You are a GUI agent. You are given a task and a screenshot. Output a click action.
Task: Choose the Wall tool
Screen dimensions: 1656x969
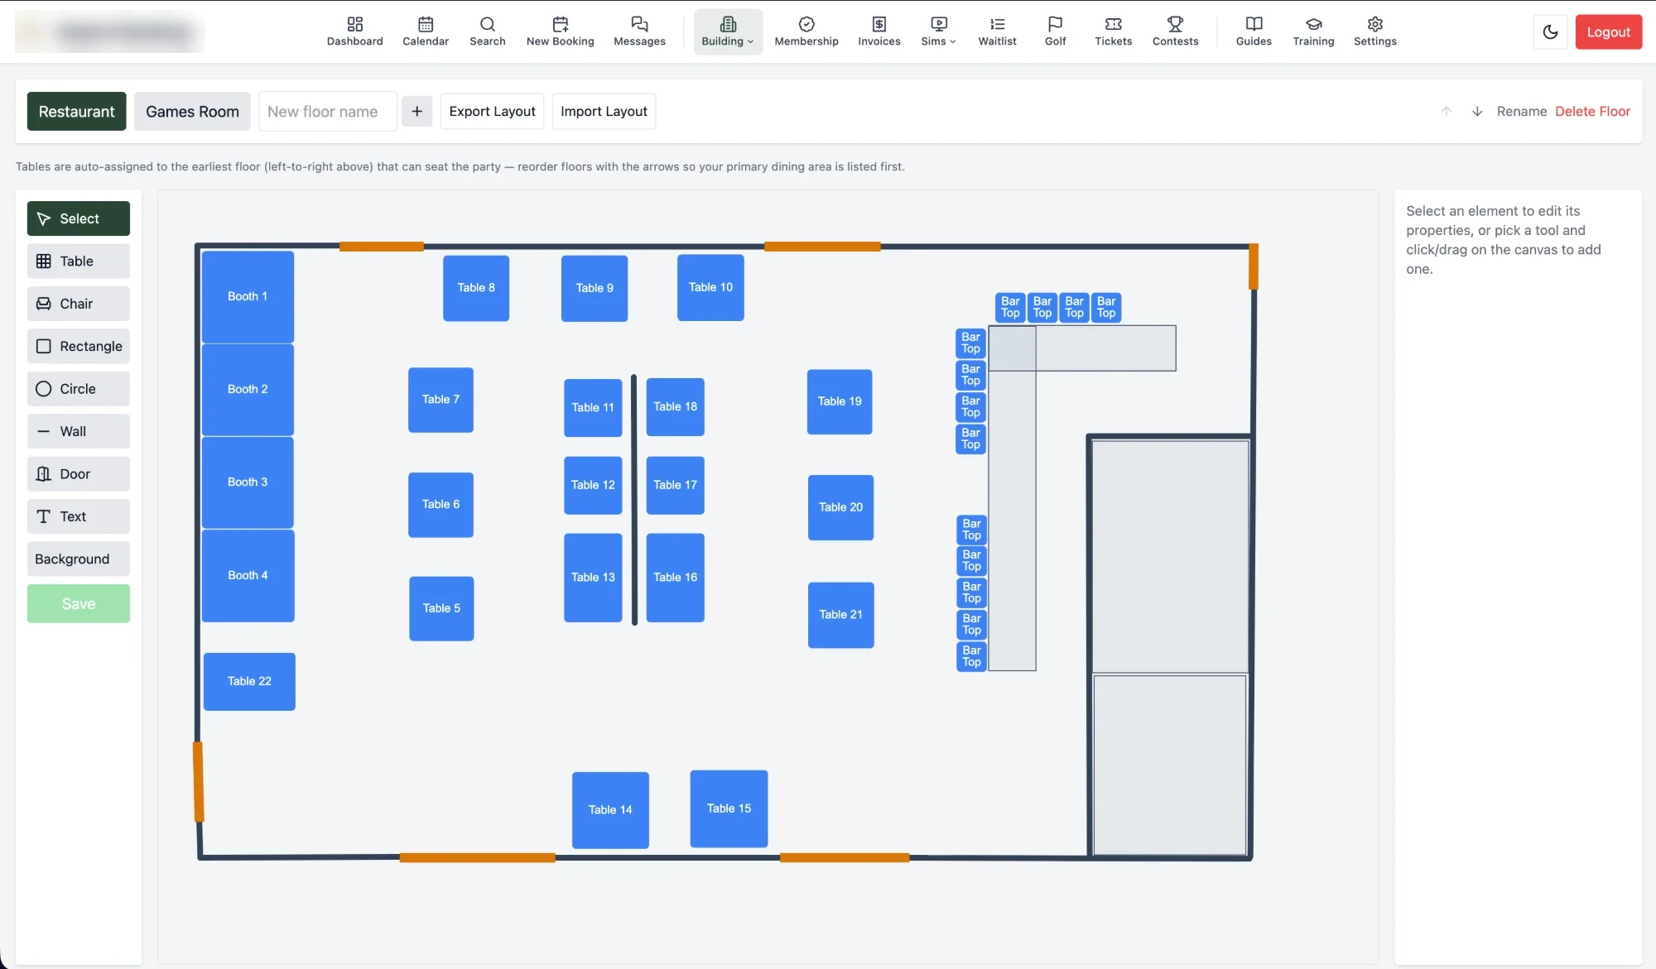click(79, 431)
